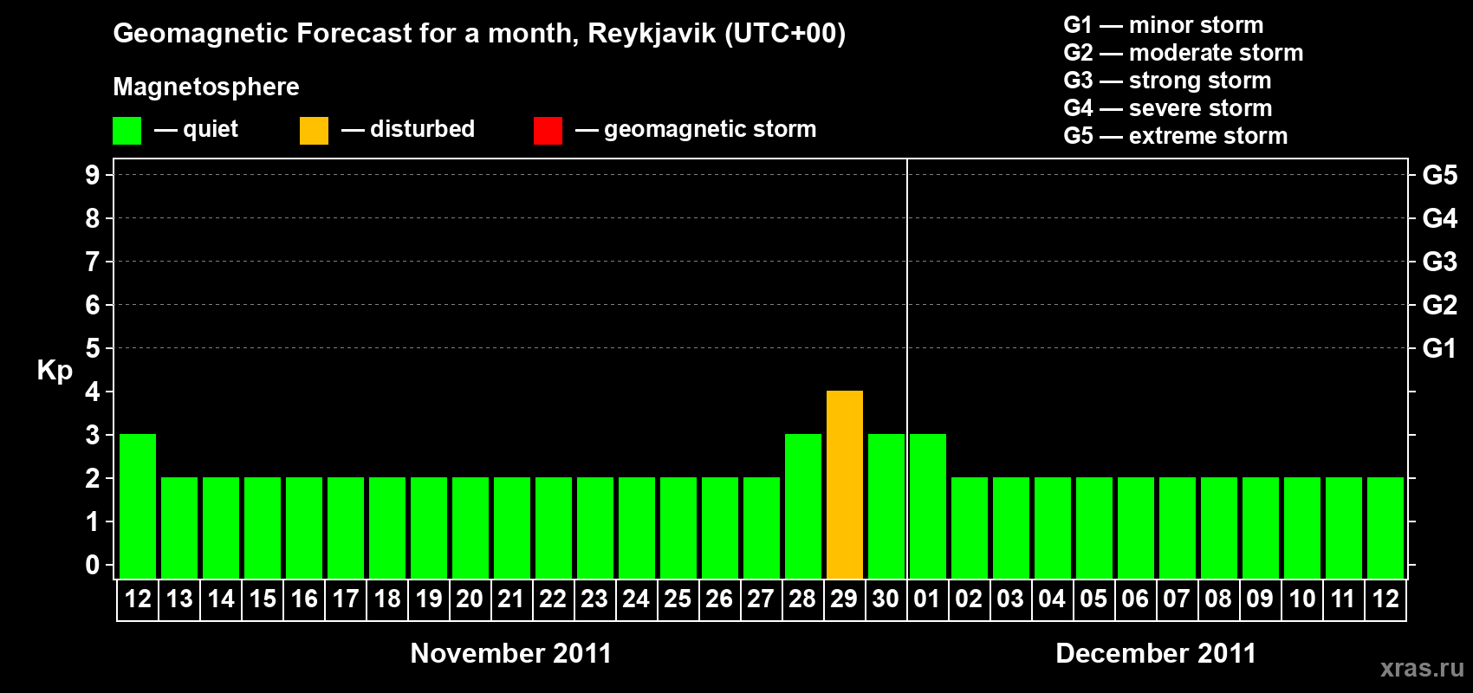Click date label 05 on the axis
The height and width of the screenshot is (693, 1473).
click(1093, 599)
